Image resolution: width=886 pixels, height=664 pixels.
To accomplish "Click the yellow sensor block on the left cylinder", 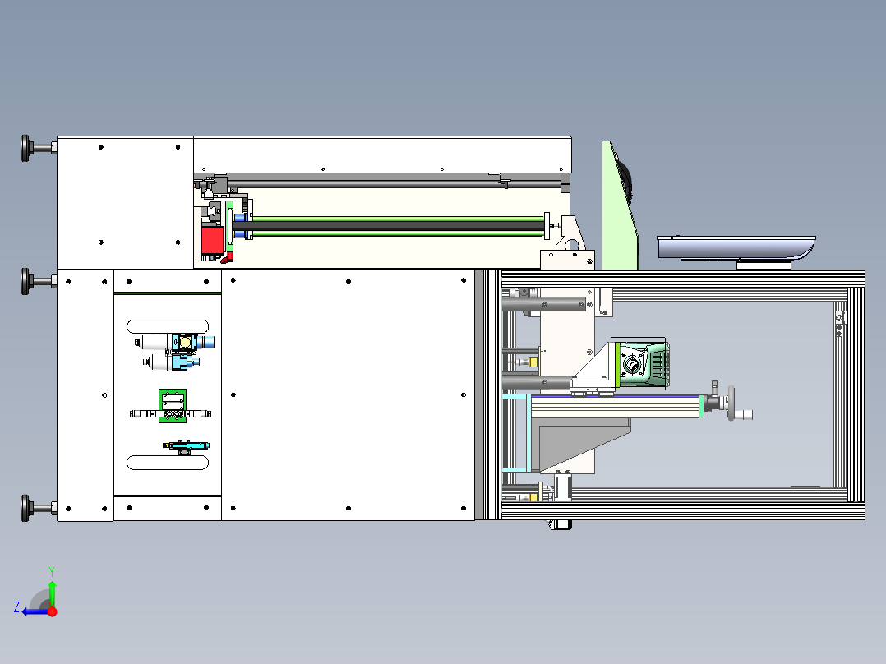I will coord(533,362).
